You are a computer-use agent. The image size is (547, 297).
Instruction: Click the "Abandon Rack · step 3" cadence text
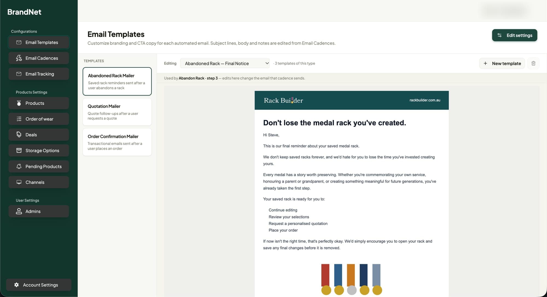coord(198,78)
